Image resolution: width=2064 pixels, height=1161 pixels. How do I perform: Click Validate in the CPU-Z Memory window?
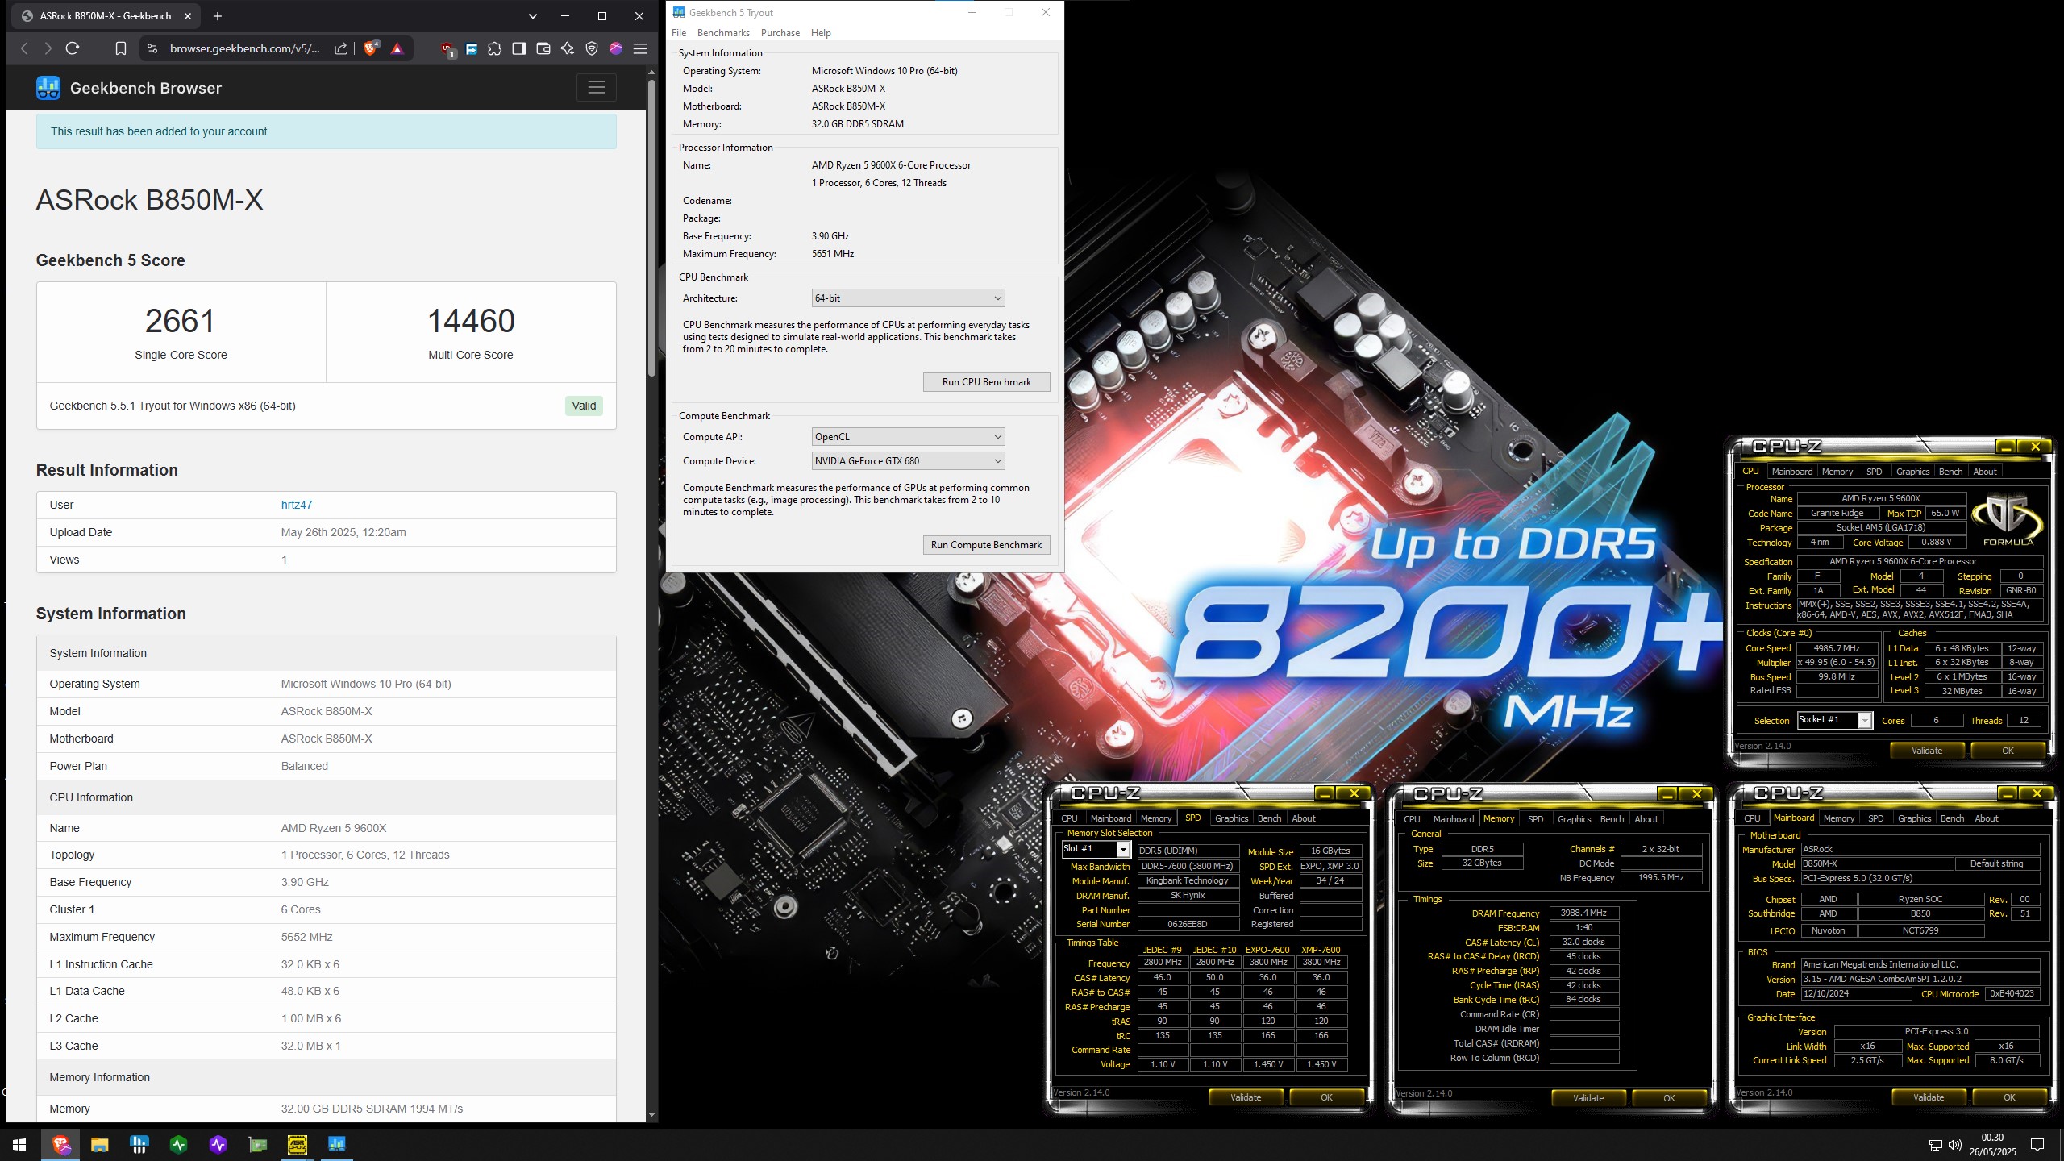tap(1588, 1098)
